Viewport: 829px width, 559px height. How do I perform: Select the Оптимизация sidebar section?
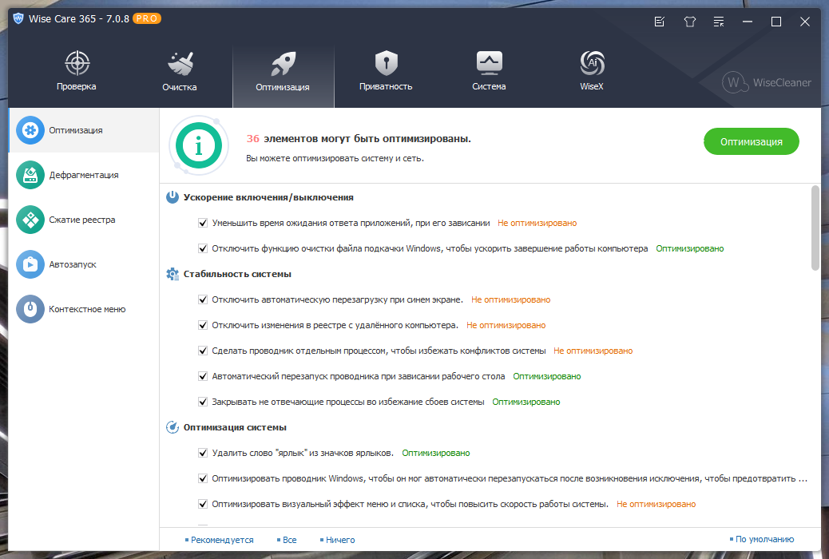tap(84, 130)
